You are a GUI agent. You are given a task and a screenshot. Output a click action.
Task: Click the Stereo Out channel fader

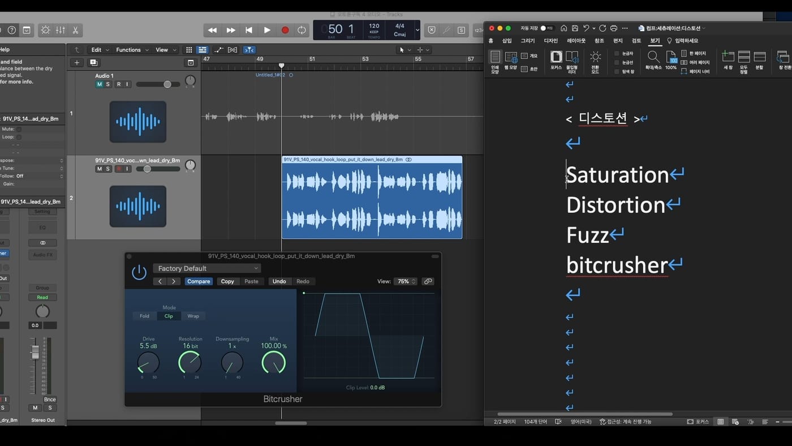tap(35, 353)
